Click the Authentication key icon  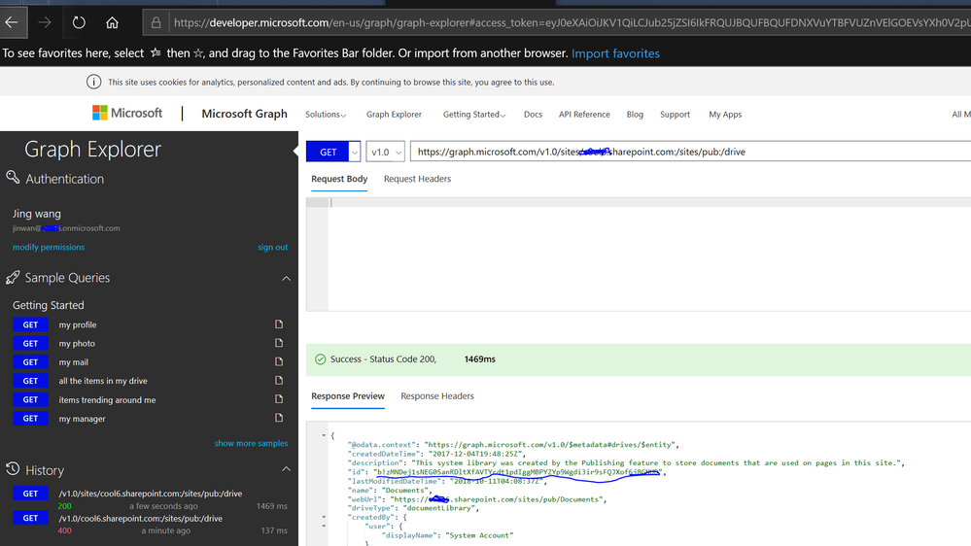tap(13, 178)
